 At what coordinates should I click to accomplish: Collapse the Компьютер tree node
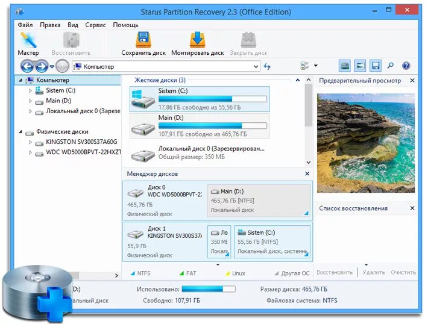click(20, 80)
